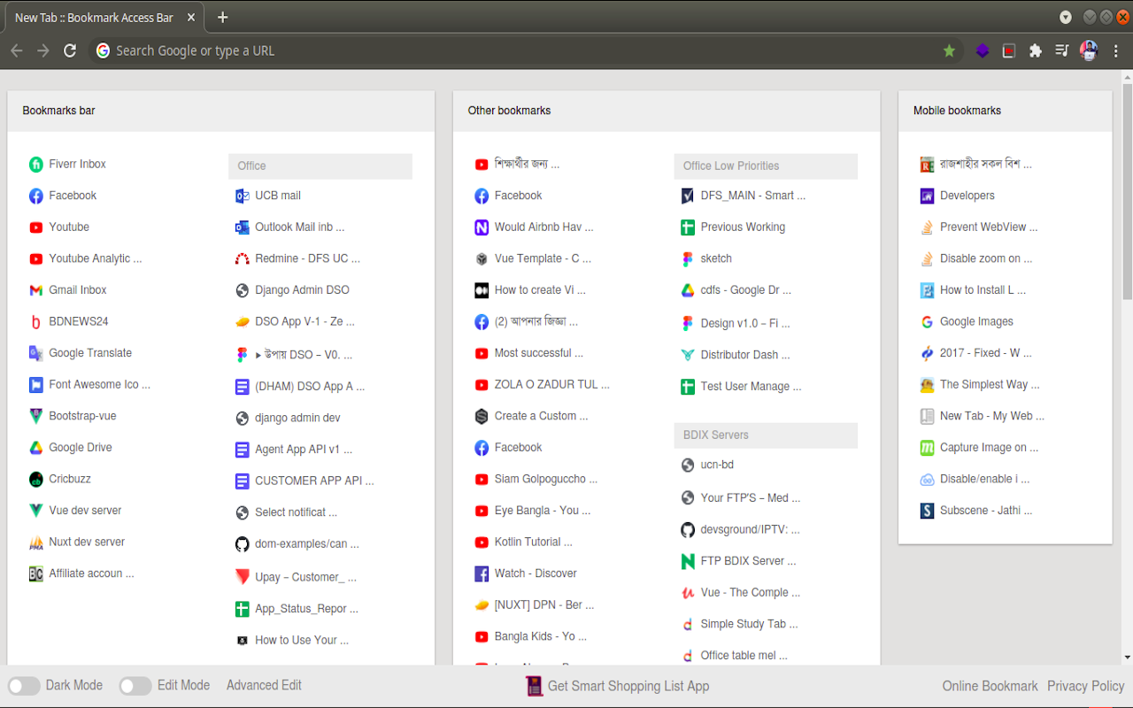Click the bookmark star in address bar
Viewport: 1133px width, 708px height.
point(950,50)
